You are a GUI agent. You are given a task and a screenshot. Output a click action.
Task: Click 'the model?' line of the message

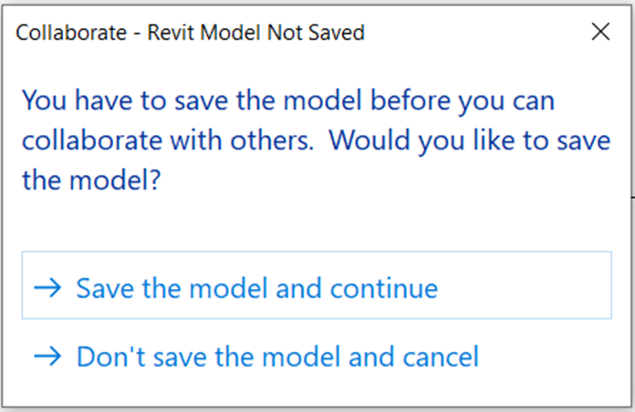pyautogui.click(x=91, y=180)
